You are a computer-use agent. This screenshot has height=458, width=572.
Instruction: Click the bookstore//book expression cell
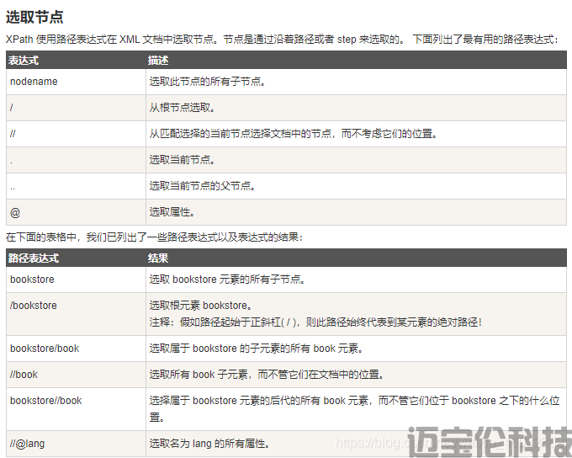(x=46, y=401)
